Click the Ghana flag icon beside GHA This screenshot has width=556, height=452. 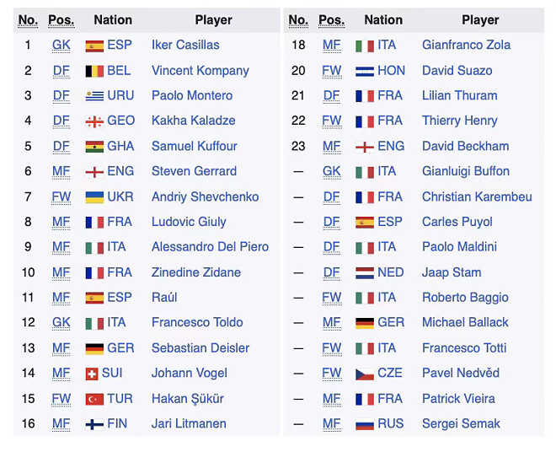click(x=94, y=147)
